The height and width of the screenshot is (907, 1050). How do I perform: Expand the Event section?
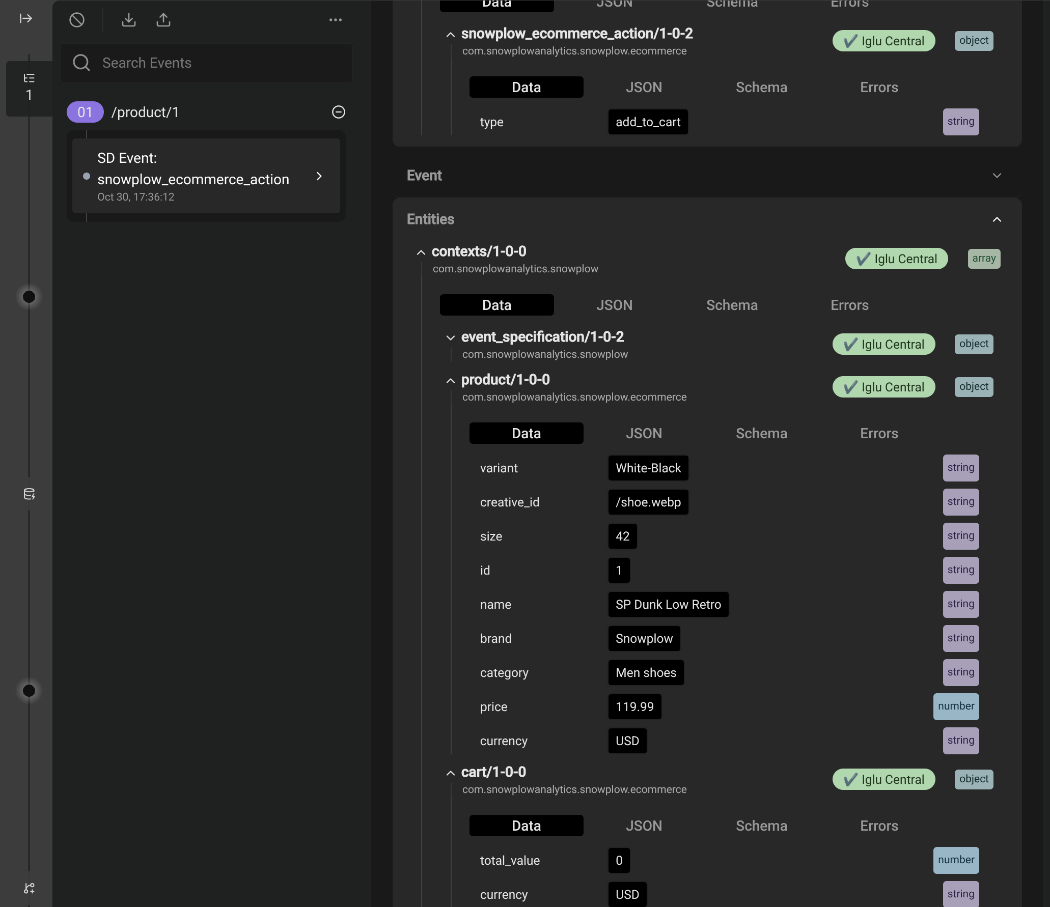tap(997, 176)
